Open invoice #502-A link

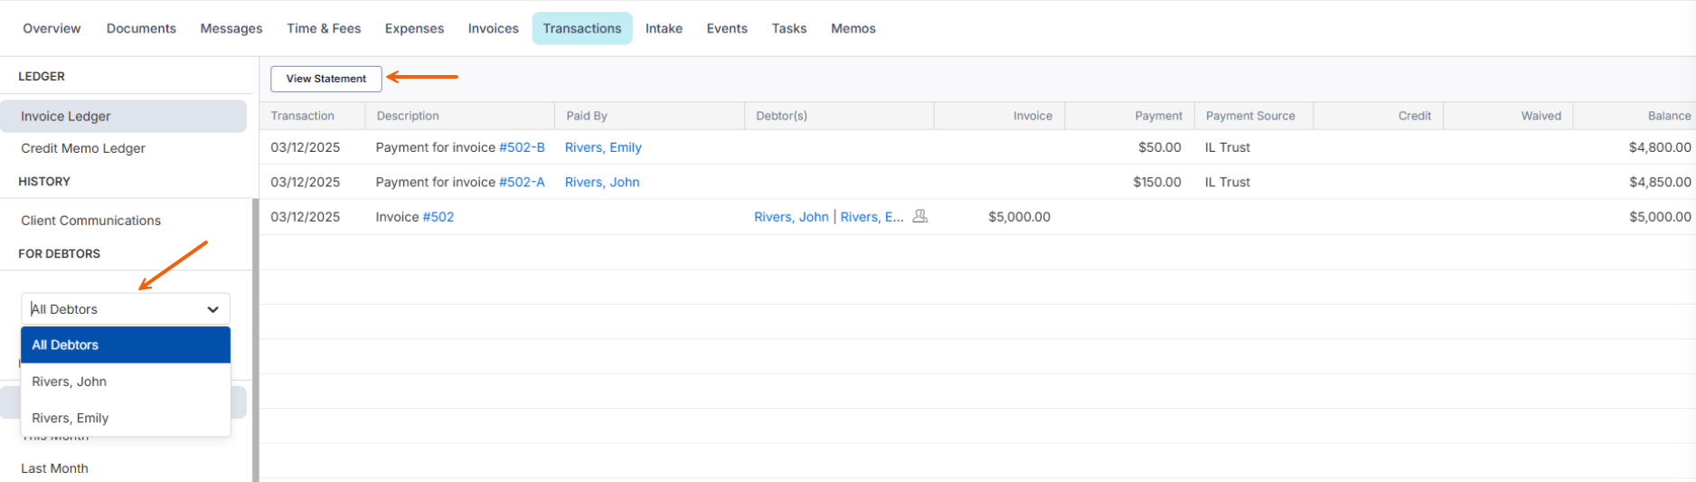(522, 182)
